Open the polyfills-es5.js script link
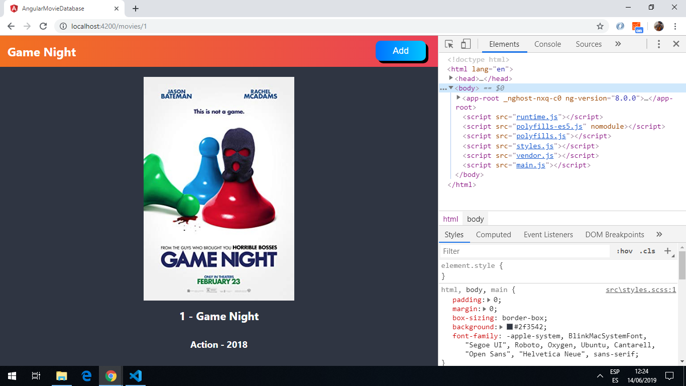 pos(549,126)
